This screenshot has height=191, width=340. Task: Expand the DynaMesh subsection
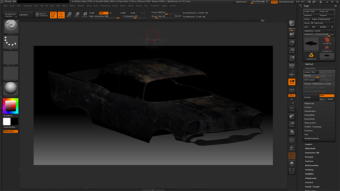coord(309,119)
